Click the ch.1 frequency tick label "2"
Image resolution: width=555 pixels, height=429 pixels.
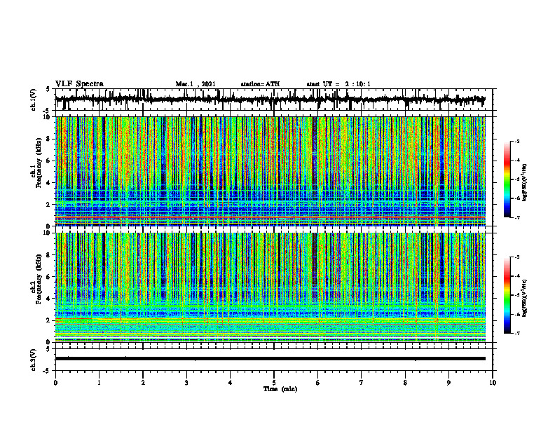coord(49,205)
